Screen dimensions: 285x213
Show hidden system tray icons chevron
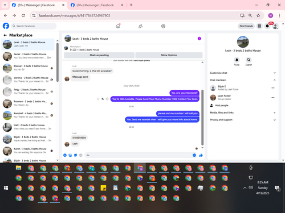(245, 188)
